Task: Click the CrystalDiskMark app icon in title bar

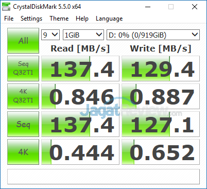Action: pyautogui.click(x=6, y=7)
